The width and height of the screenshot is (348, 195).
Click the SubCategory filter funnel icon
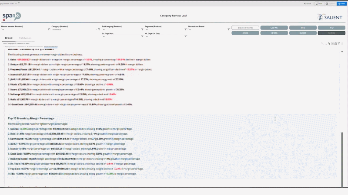point(142,29)
